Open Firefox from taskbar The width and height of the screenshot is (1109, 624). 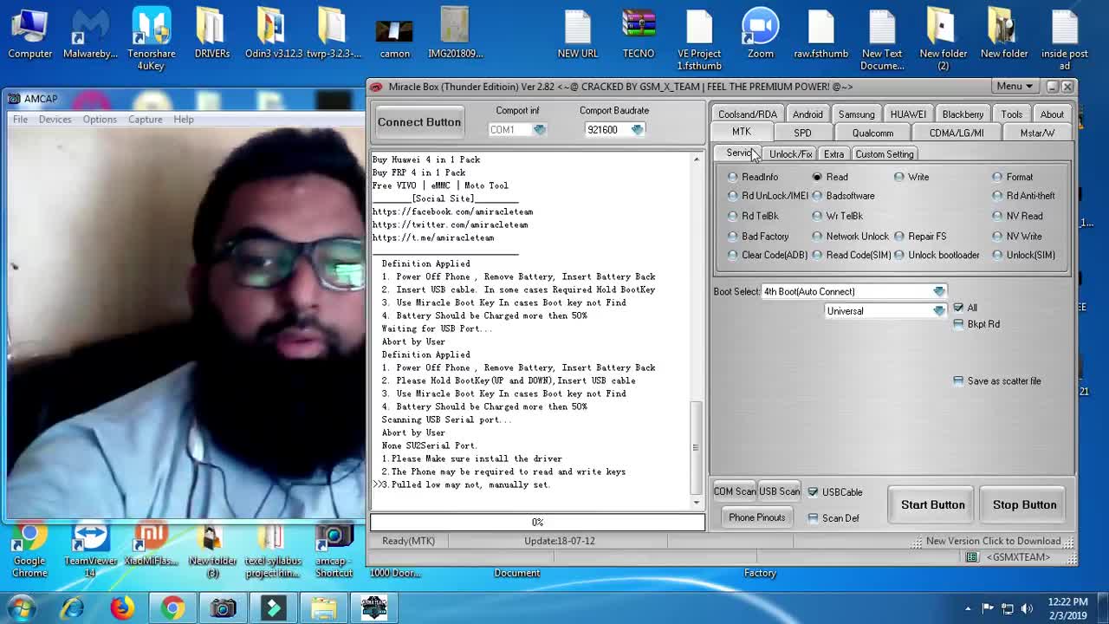pyautogui.click(x=122, y=608)
